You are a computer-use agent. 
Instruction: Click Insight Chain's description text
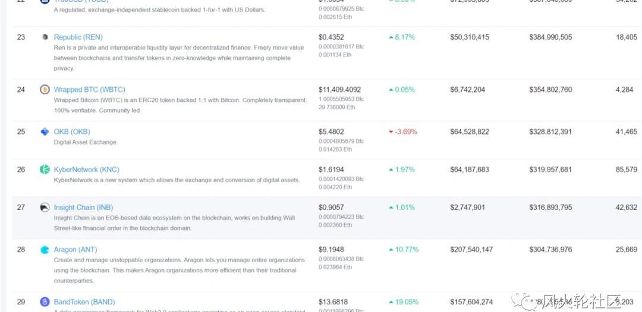[174, 223]
